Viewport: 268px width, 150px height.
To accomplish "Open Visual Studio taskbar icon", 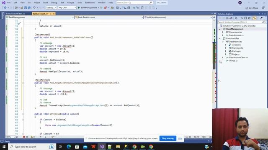I will [102, 147].
